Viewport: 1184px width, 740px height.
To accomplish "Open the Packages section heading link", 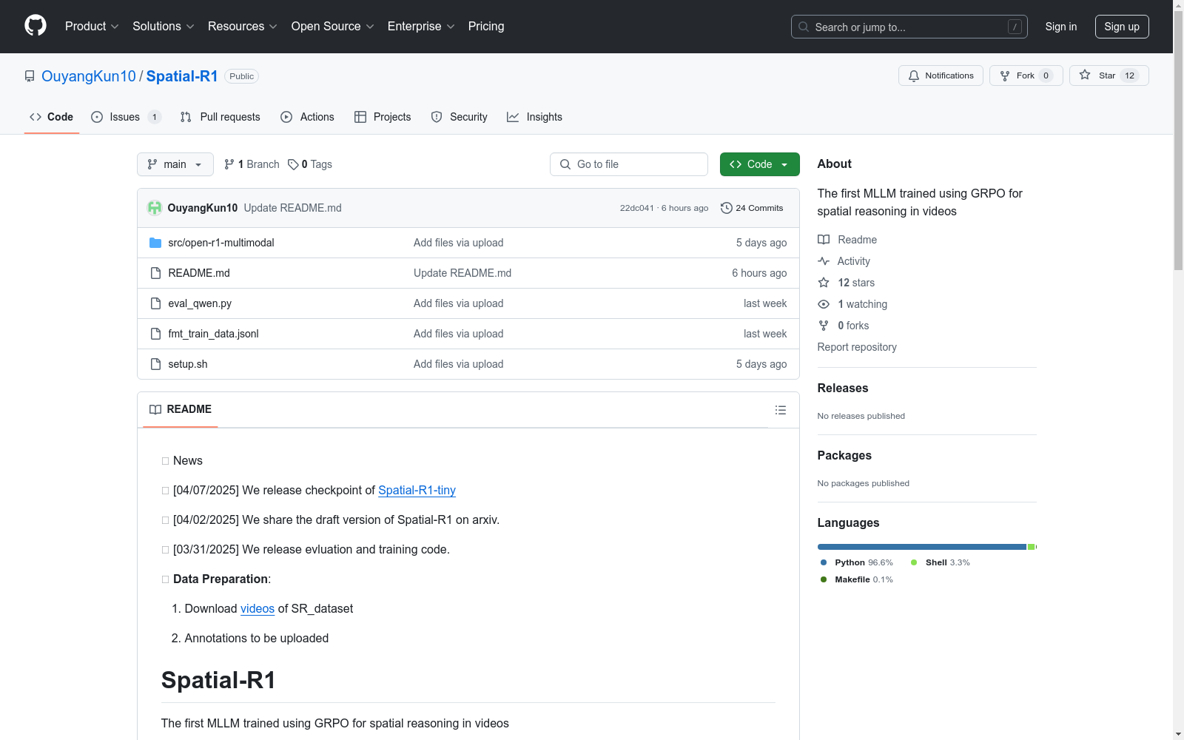I will coord(844,455).
